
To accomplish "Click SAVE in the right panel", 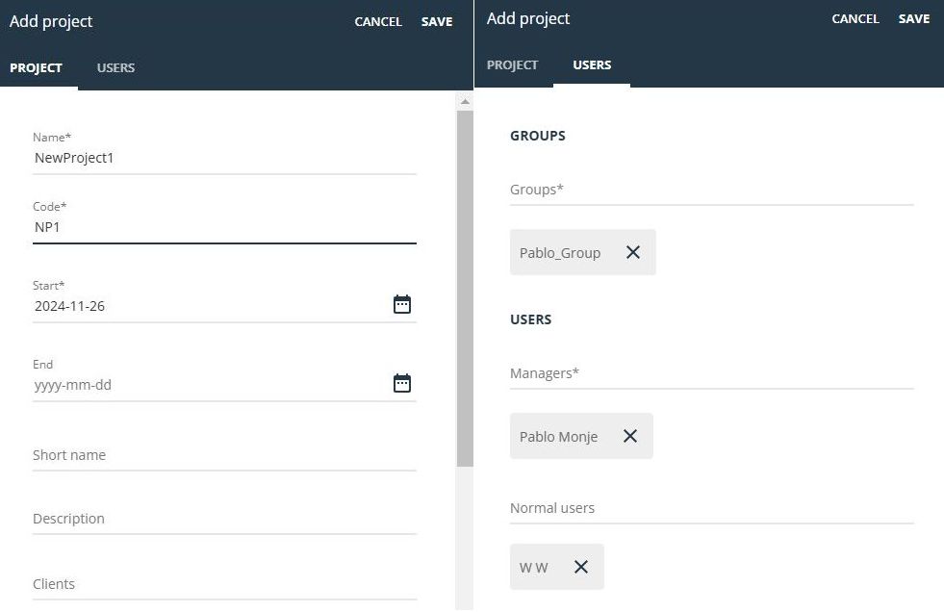I will click(914, 18).
